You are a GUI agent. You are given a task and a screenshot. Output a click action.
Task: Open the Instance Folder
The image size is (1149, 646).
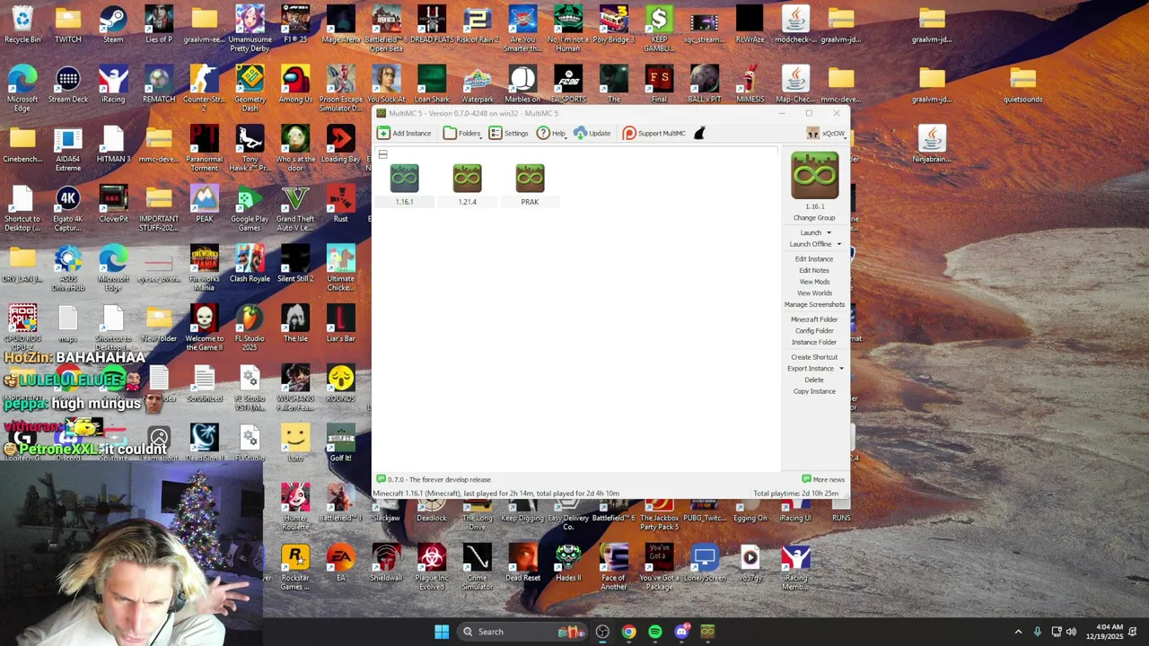pyautogui.click(x=814, y=342)
